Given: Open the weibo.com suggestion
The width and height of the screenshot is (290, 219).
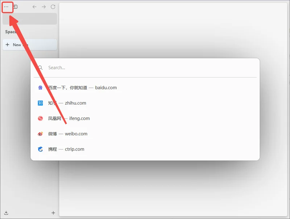Looking at the screenshot, I should pyautogui.click(x=145, y=134).
